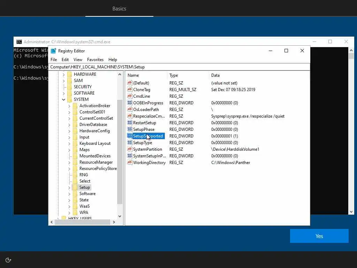Open the File menu
This screenshot has width=357, height=268.
[x=54, y=59]
